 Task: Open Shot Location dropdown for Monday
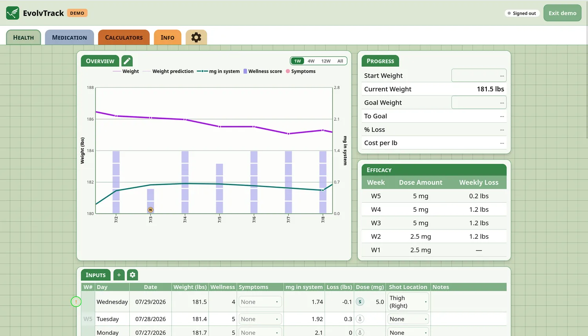[x=408, y=332]
